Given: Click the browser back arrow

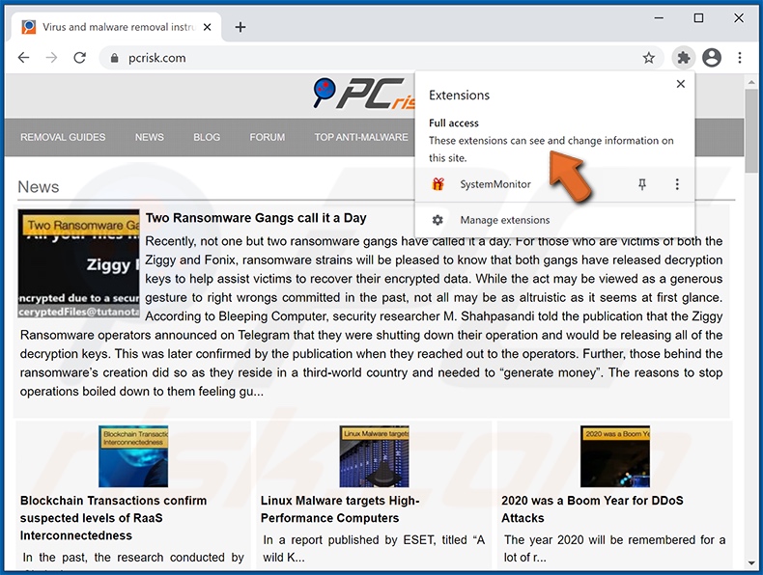Looking at the screenshot, I should 23,58.
